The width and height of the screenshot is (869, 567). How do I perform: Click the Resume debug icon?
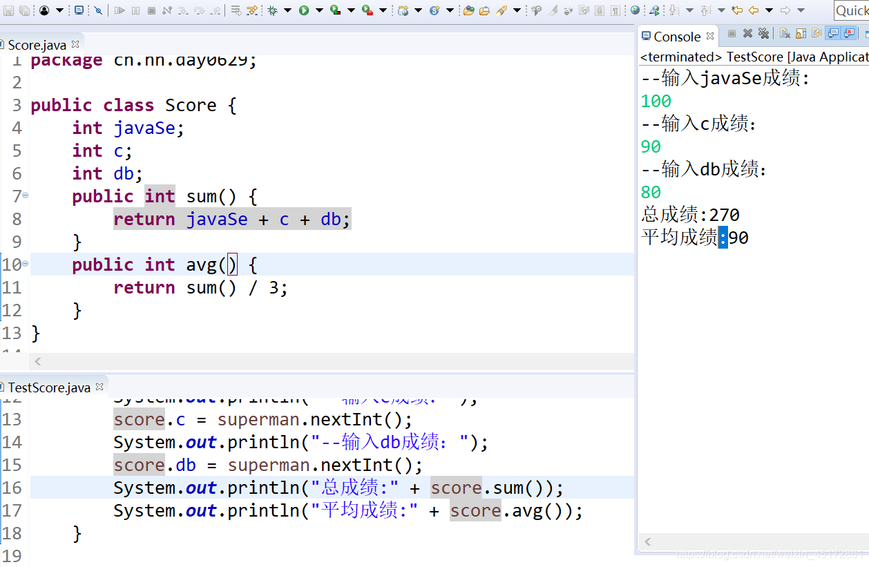tap(120, 10)
